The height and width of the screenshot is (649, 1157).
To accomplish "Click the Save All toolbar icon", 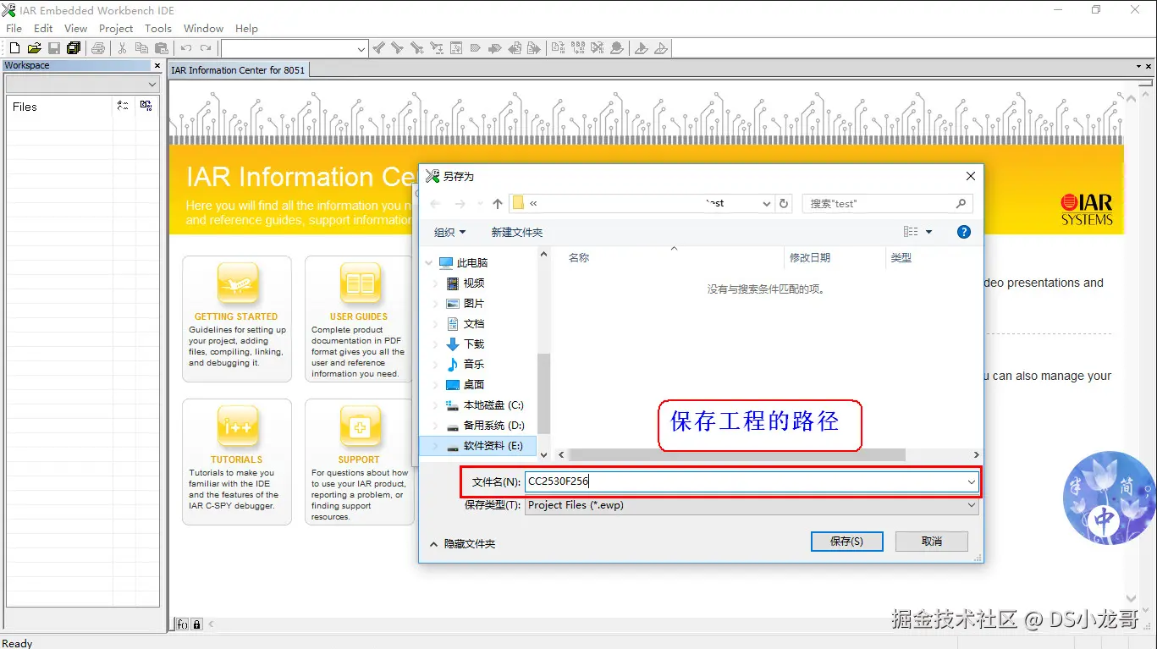I will pyautogui.click(x=74, y=48).
